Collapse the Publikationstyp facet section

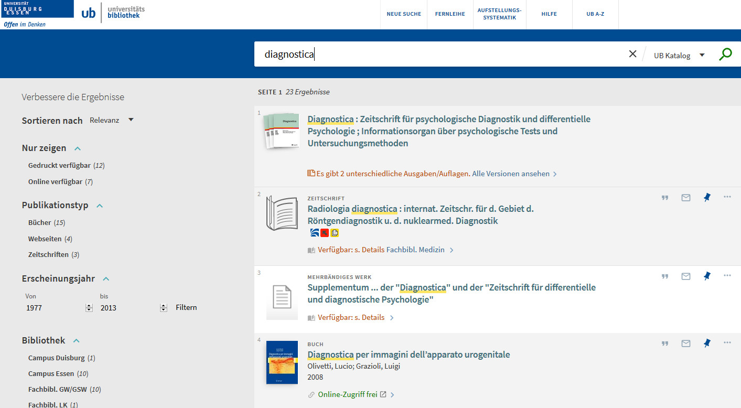tap(100, 206)
